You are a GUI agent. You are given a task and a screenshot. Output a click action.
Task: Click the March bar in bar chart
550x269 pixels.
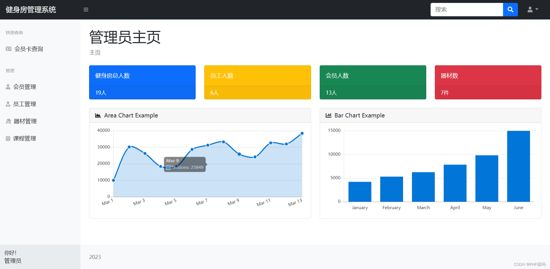[x=423, y=187]
